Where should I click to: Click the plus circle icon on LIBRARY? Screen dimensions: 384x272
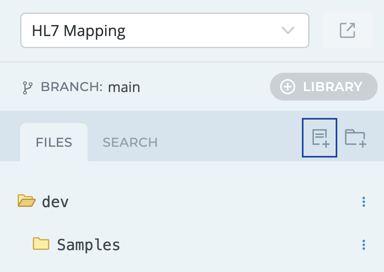pyautogui.click(x=288, y=87)
